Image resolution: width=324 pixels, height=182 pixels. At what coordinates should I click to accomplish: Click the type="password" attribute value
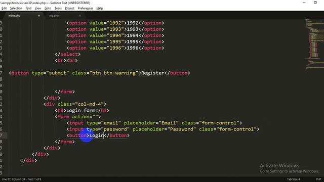point(115,129)
